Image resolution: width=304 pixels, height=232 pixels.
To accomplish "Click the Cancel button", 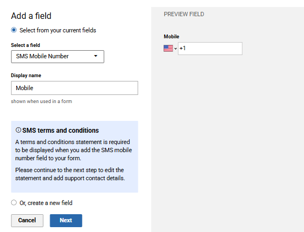I will coord(27,221).
